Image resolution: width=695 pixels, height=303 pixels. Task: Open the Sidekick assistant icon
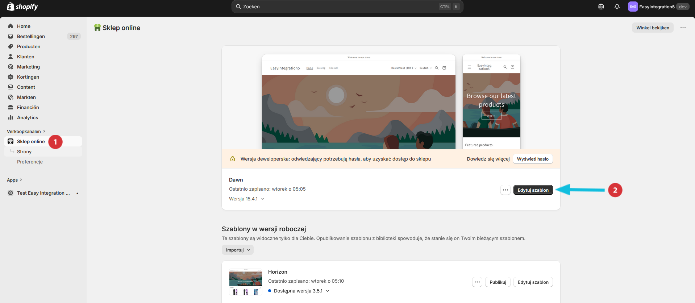(601, 7)
